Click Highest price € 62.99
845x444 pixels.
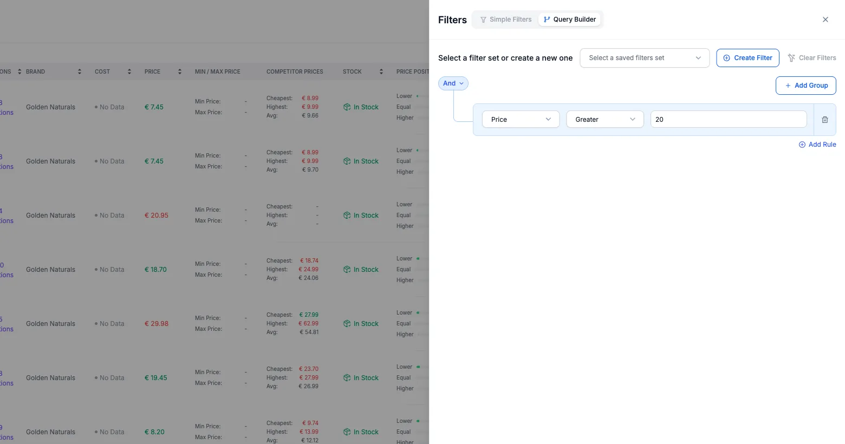tap(309, 323)
